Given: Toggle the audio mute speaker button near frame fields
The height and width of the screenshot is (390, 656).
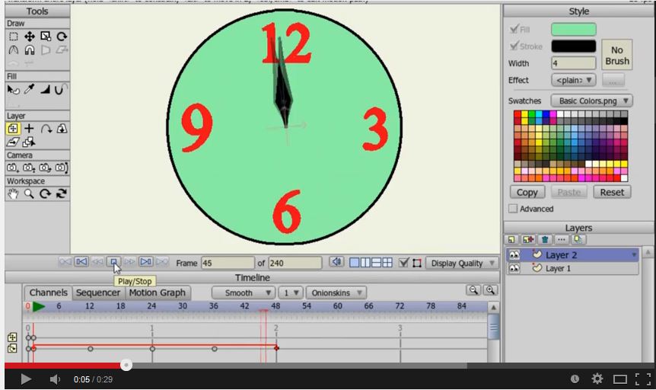Looking at the screenshot, I should click(336, 263).
